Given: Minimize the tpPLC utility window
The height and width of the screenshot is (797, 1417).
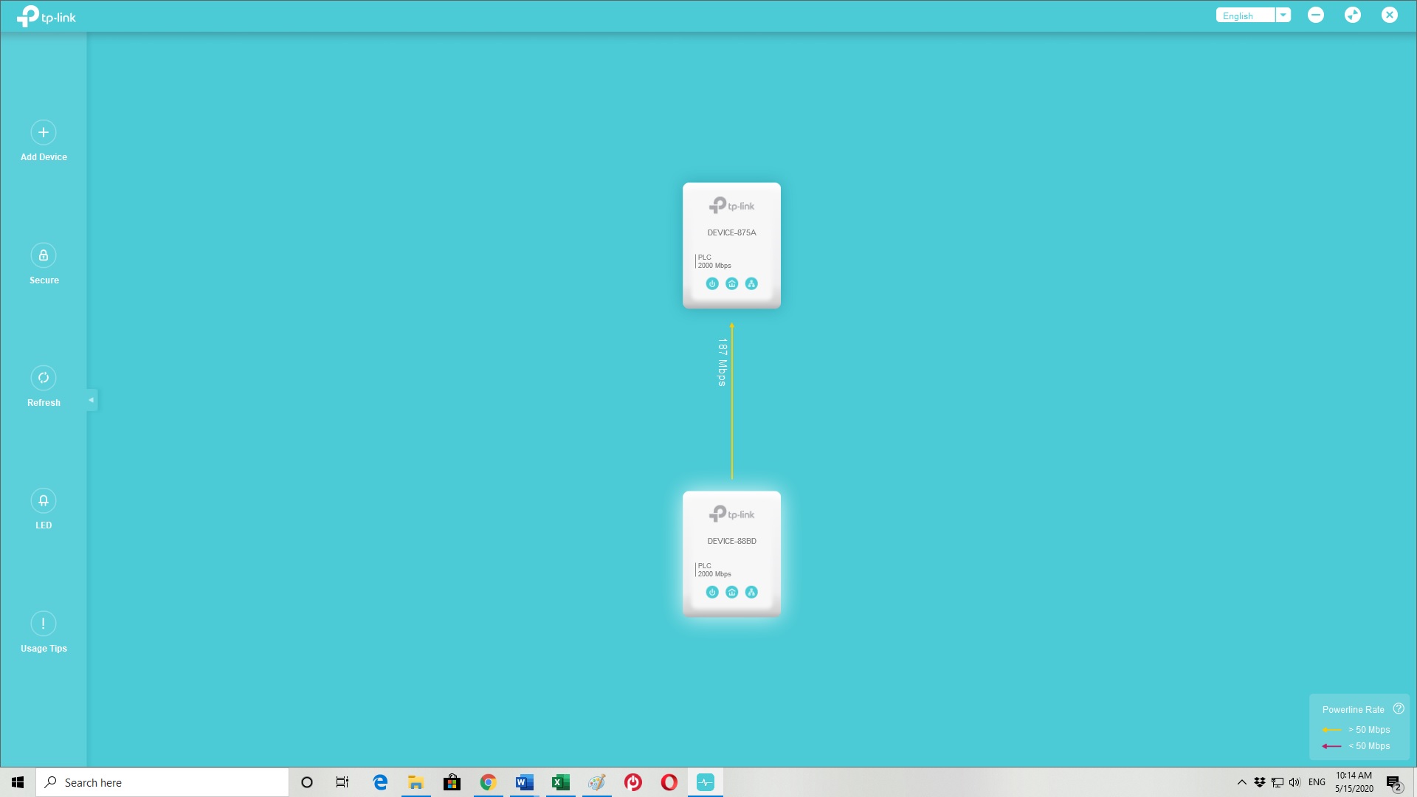Looking at the screenshot, I should pos(1316,15).
